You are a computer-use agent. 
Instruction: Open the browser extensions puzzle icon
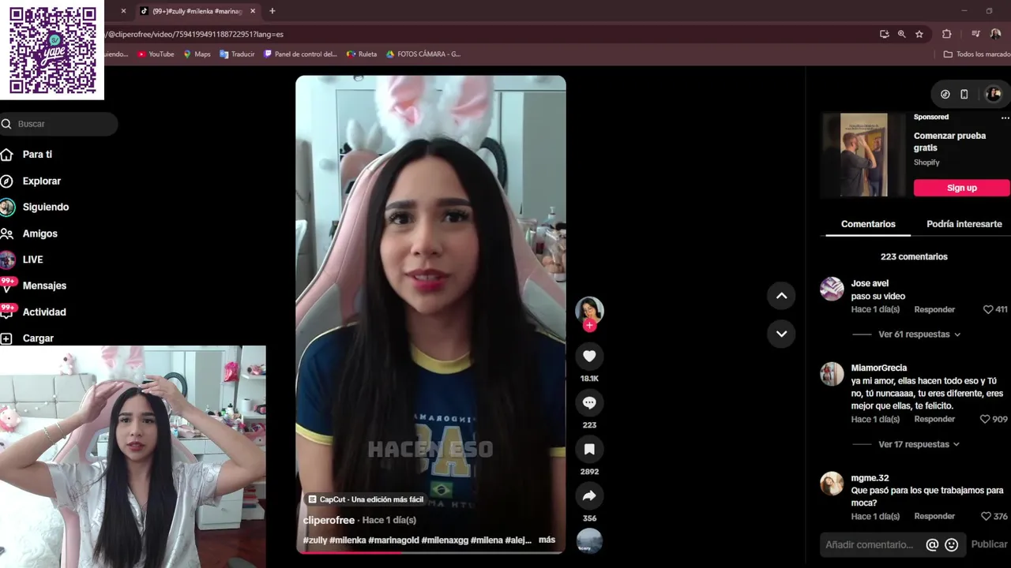click(x=947, y=34)
